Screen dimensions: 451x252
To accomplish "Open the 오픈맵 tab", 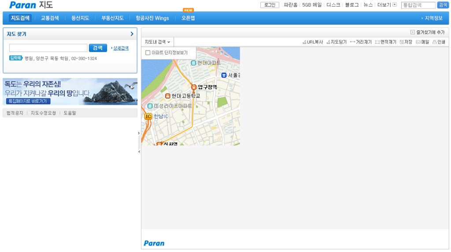I will point(188,18).
